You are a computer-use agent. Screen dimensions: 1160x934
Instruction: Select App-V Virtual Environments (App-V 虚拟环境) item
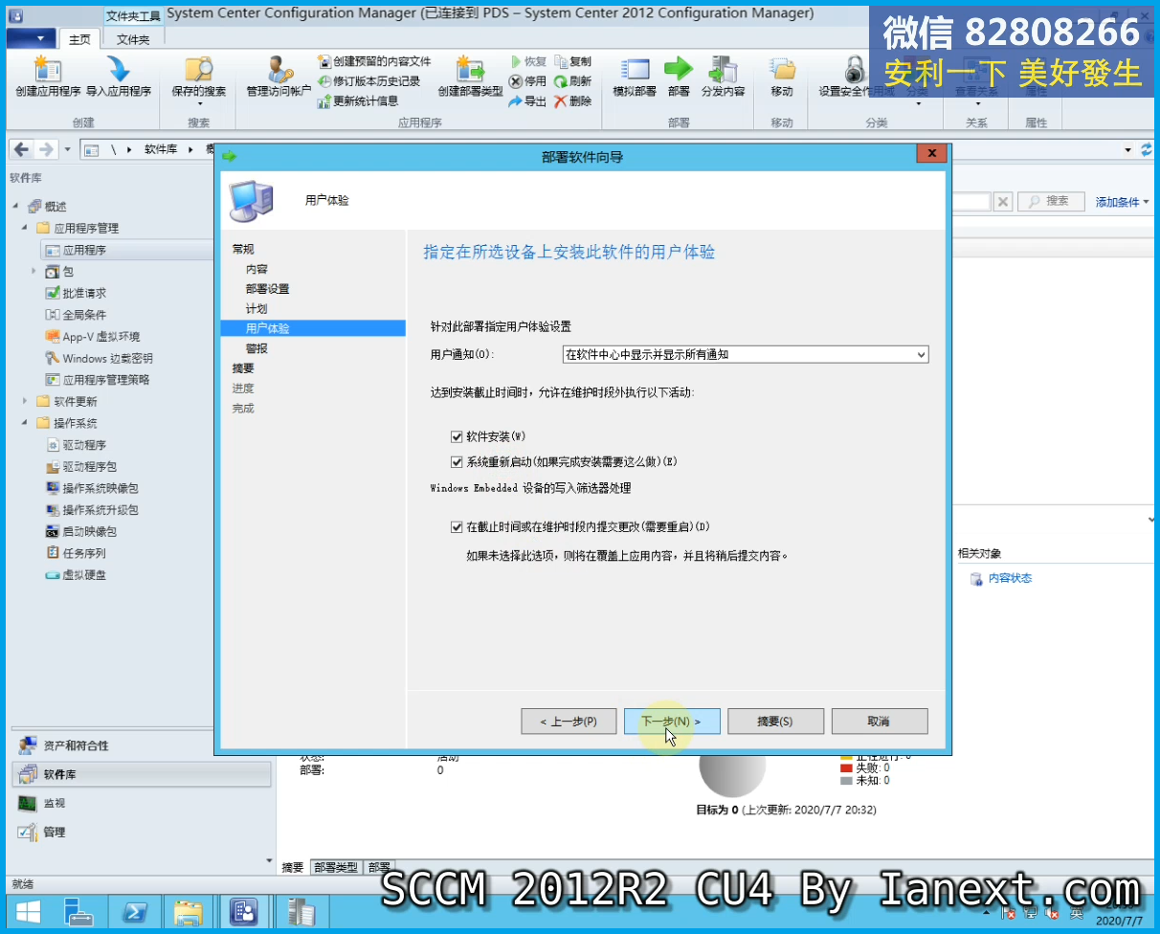(93, 337)
